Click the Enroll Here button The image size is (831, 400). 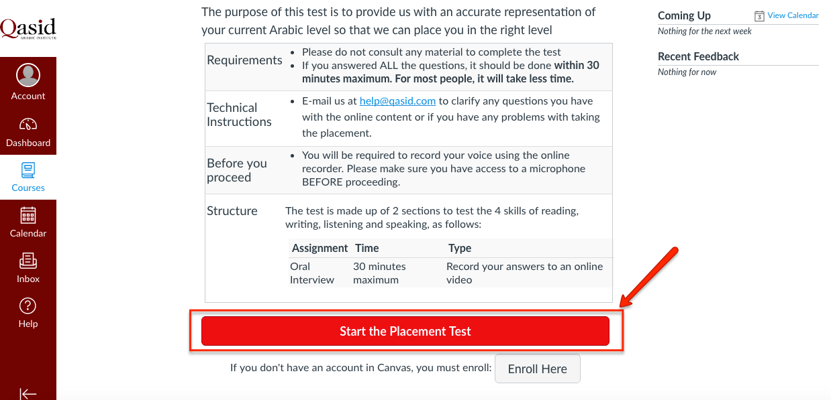click(x=537, y=369)
